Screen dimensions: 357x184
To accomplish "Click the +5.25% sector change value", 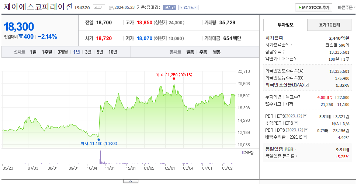I will pos(342,156).
